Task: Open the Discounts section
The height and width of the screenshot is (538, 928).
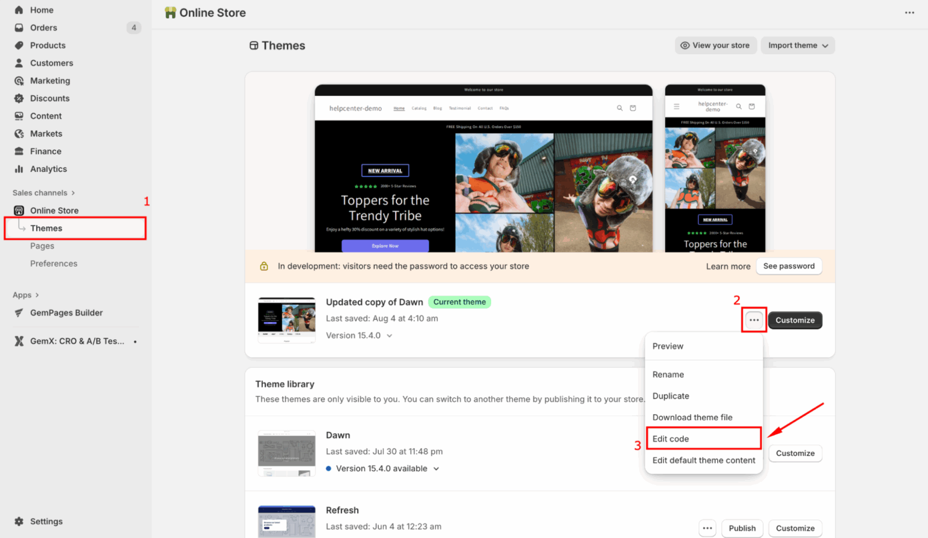Action: [x=50, y=98]
